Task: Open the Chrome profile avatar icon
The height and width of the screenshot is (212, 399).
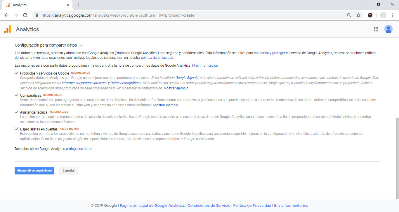Action: (x=383, y=15)
